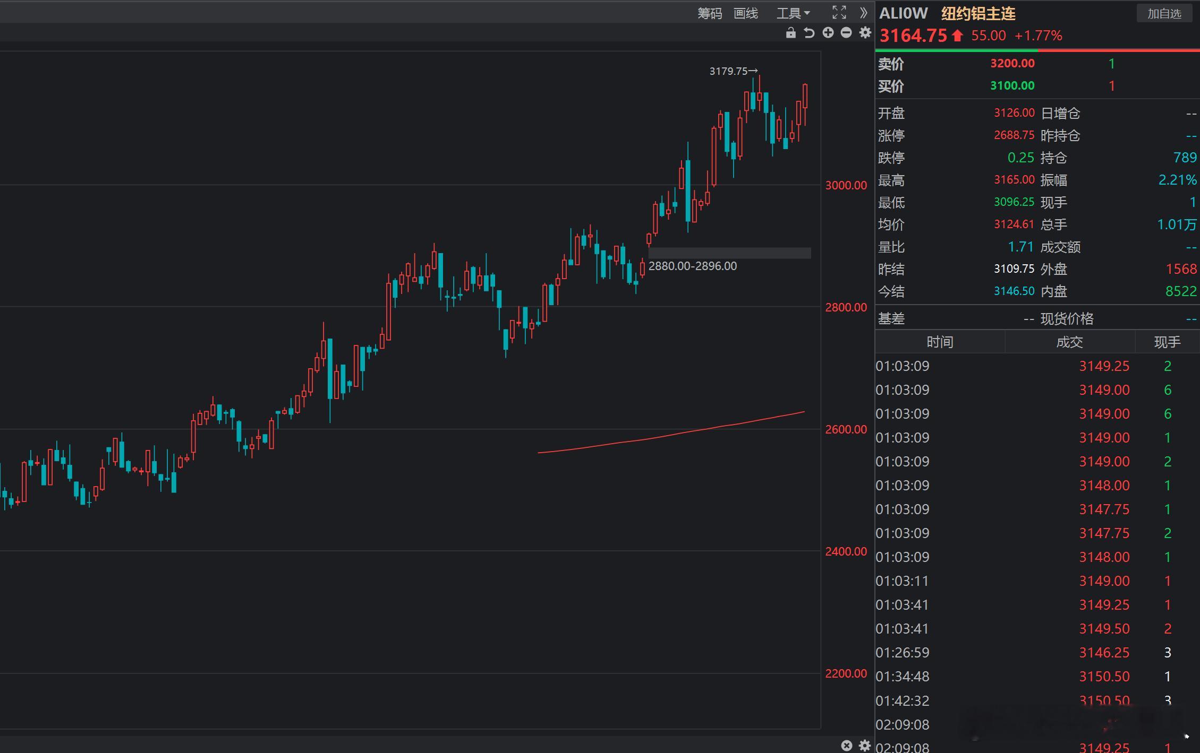Click the 买价 3100.00 bid price
This screenshot has width=1200, height=753.
[x=1012, y=86]
